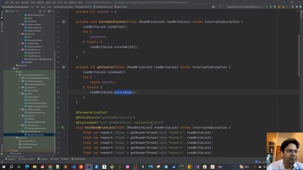Toggle the Structure side tab

point(2,27)
